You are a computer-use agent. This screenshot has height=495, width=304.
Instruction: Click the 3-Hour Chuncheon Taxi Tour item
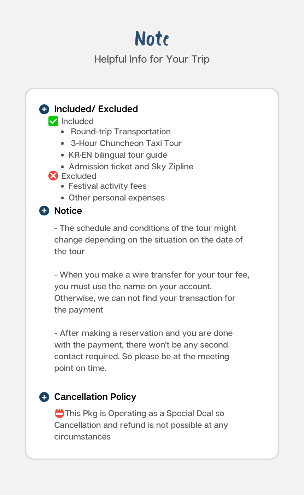coord(127,143)
